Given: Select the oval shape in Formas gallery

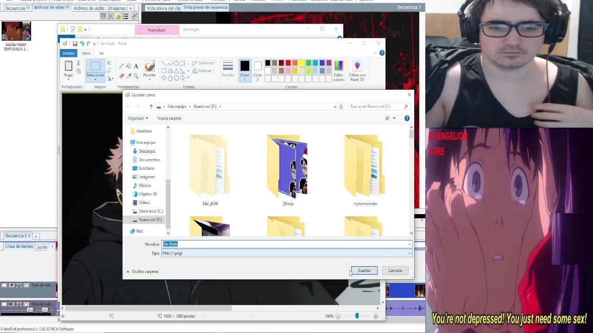Looking at the screenshot, I should [x=176, y=63].
